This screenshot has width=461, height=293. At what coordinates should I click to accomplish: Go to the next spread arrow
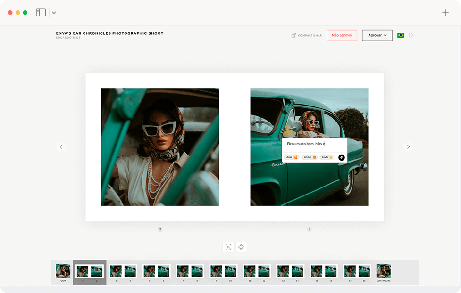point(408,147)
